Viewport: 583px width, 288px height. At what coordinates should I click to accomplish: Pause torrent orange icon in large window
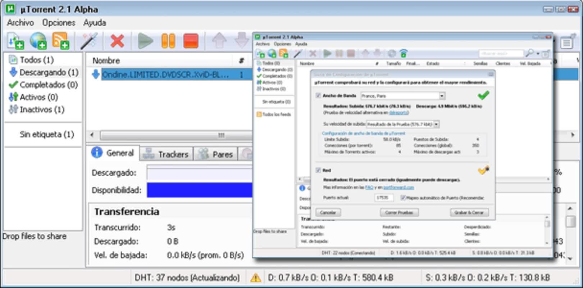point(168,41)
